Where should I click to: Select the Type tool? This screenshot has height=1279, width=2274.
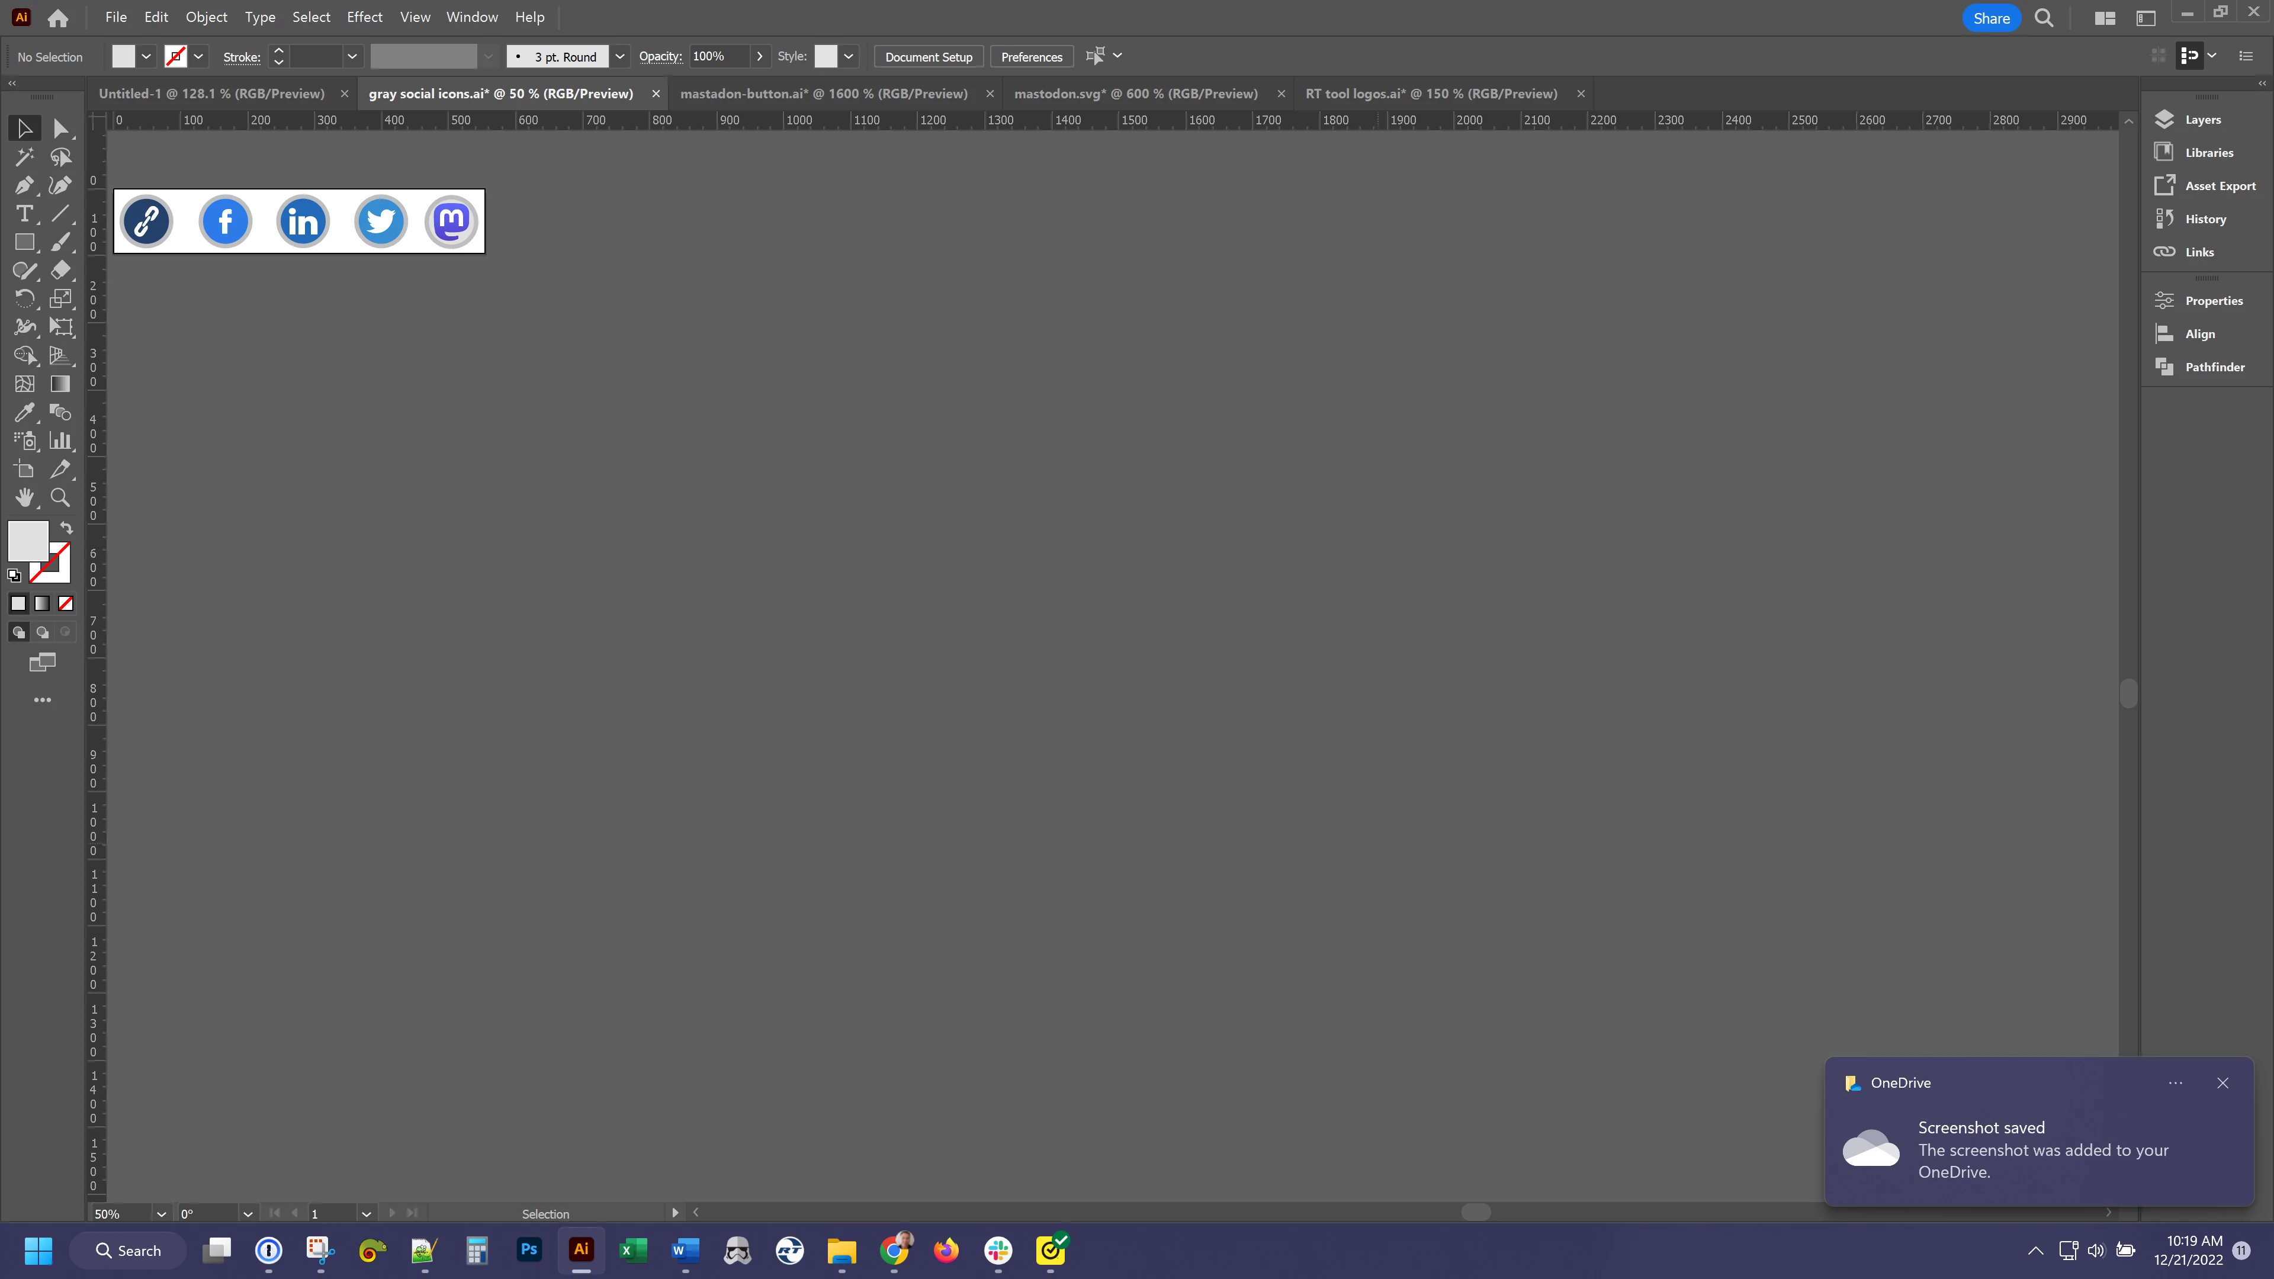[x=24, y=214]
